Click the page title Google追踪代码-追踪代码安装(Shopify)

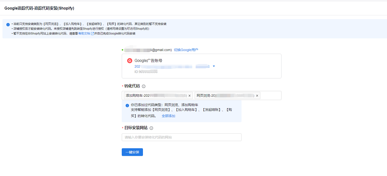pos(39,8)
